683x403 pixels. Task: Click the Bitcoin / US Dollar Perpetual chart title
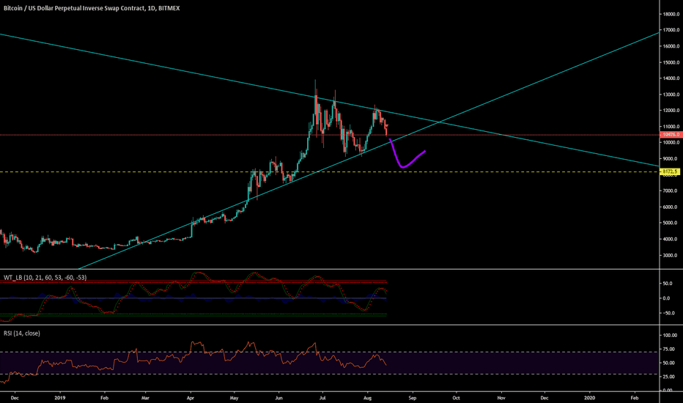click(92, 8)
